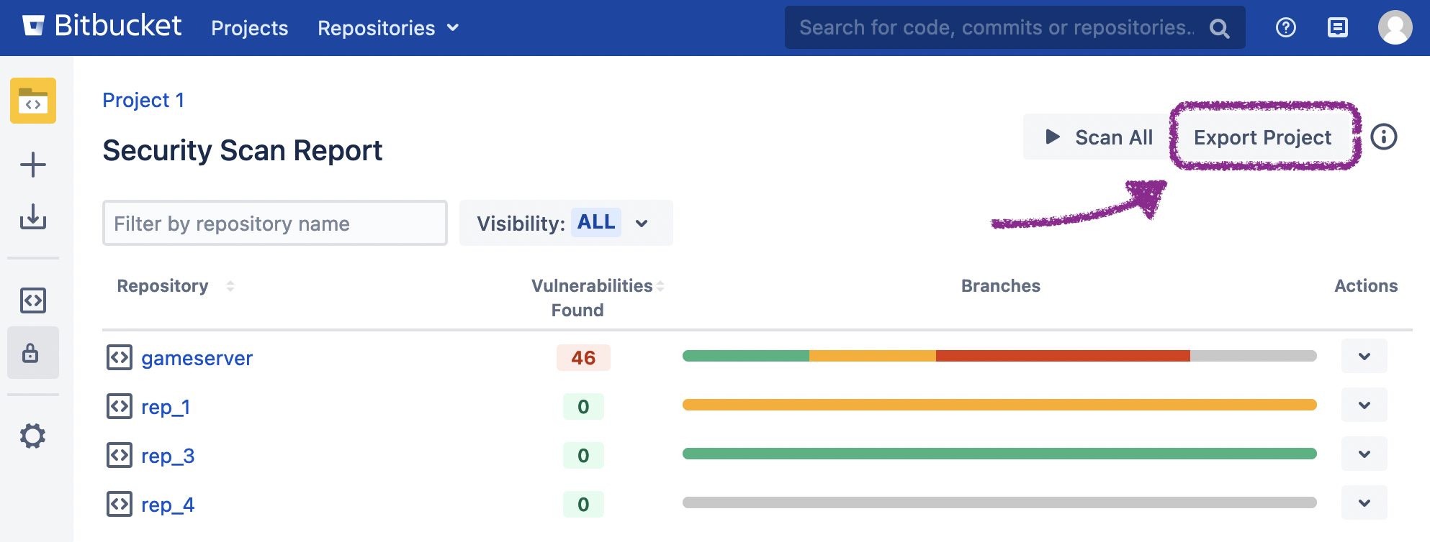
Task: Open project settings gear icon
Action: pyautogui.click(x=33, y=436)
